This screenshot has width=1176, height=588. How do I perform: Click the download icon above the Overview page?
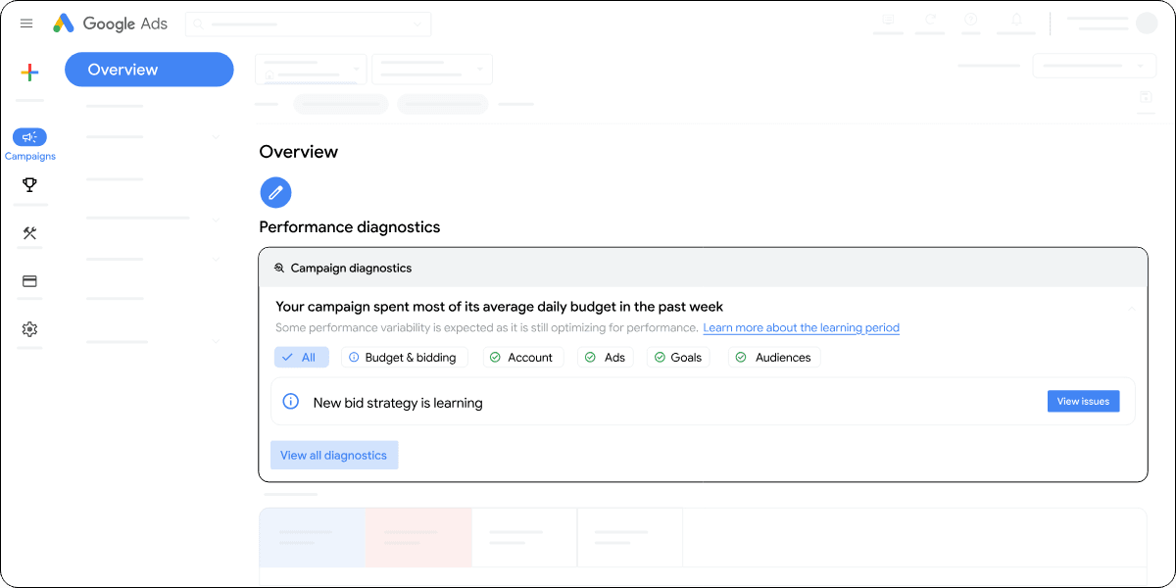coord(1146,98)
